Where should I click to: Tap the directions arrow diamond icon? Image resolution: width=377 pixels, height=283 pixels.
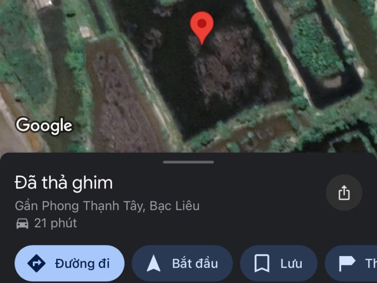[36, 263]
